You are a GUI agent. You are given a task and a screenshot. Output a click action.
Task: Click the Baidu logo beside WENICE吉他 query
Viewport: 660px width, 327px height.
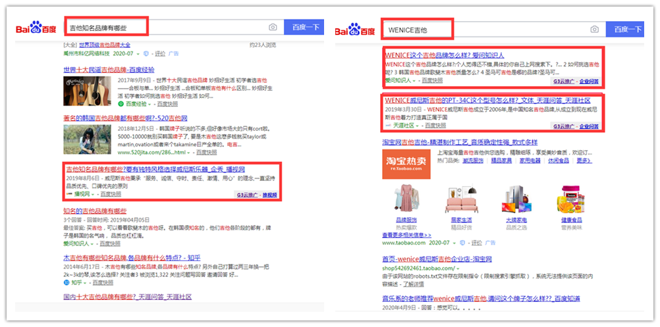(x=355, y=30)
